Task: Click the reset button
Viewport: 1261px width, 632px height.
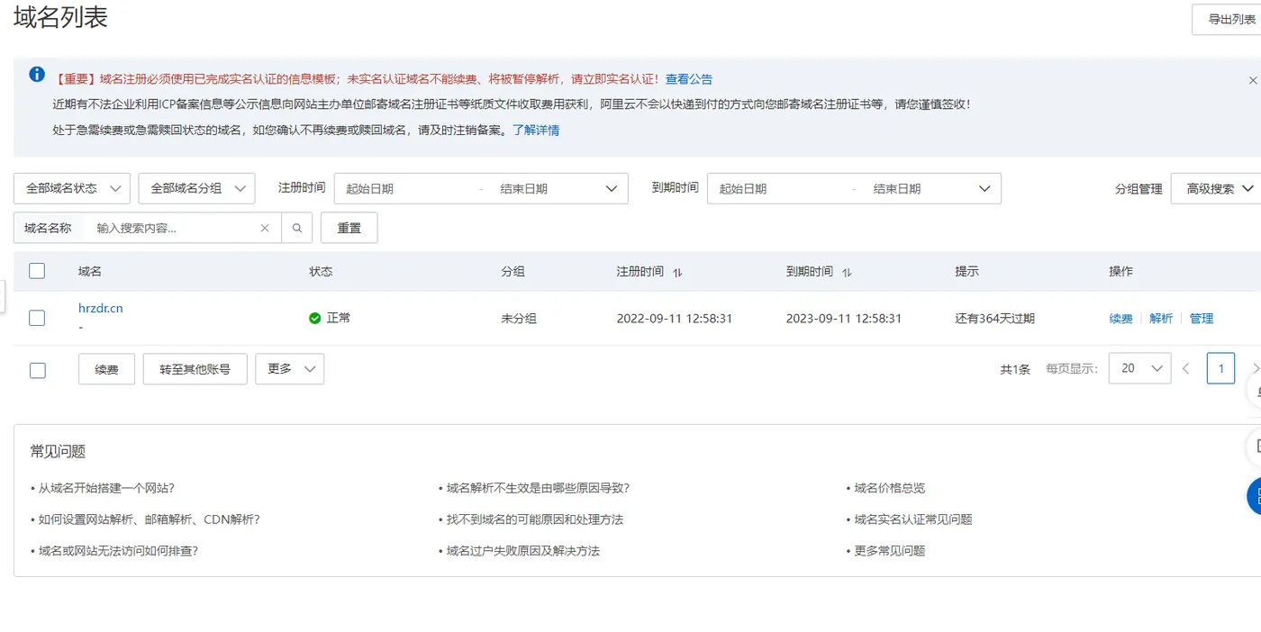Action: 349,228
